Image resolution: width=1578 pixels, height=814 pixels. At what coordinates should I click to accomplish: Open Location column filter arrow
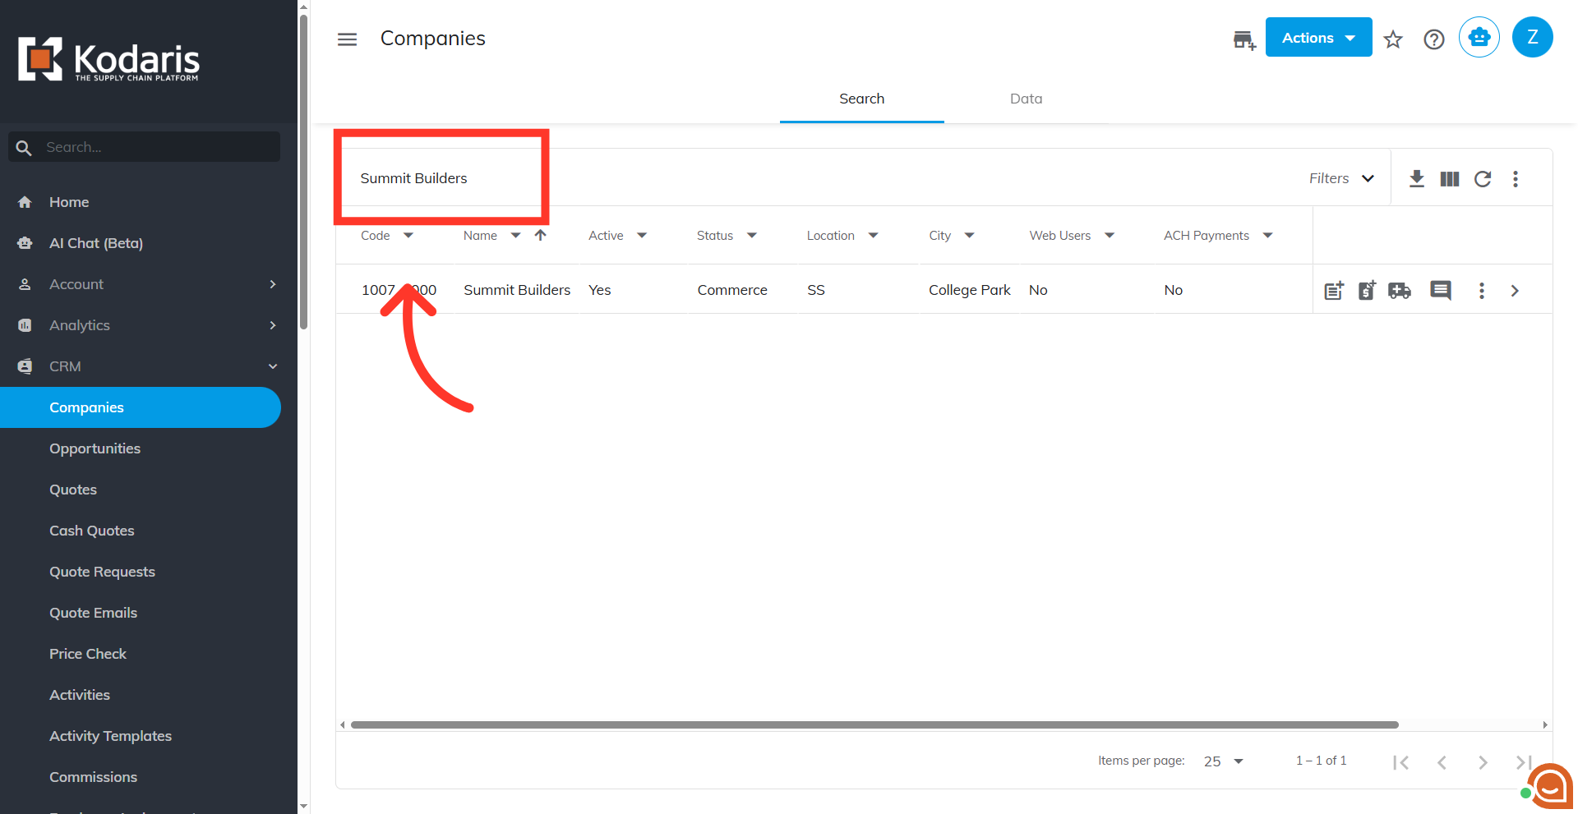[873, 235]
